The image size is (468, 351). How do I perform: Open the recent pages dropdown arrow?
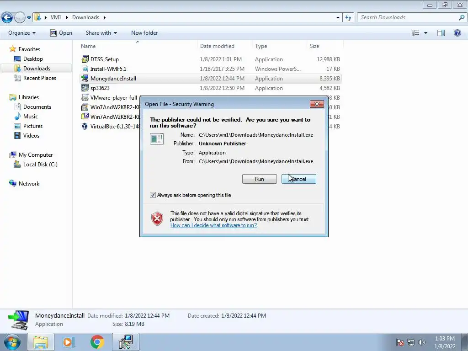pos(29,18)
